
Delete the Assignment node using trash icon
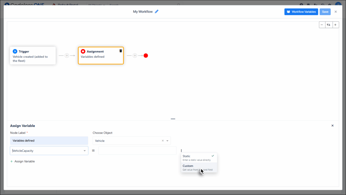pos(121,51)
